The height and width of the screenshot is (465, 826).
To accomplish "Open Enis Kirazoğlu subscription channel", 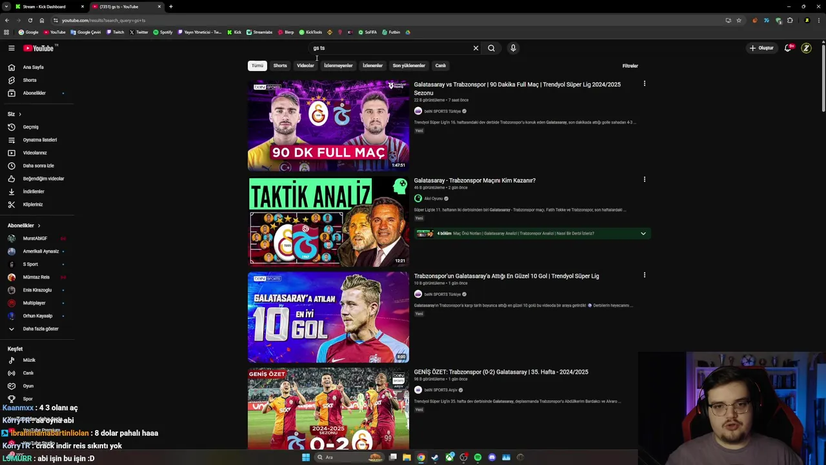I will coord(37,290).
